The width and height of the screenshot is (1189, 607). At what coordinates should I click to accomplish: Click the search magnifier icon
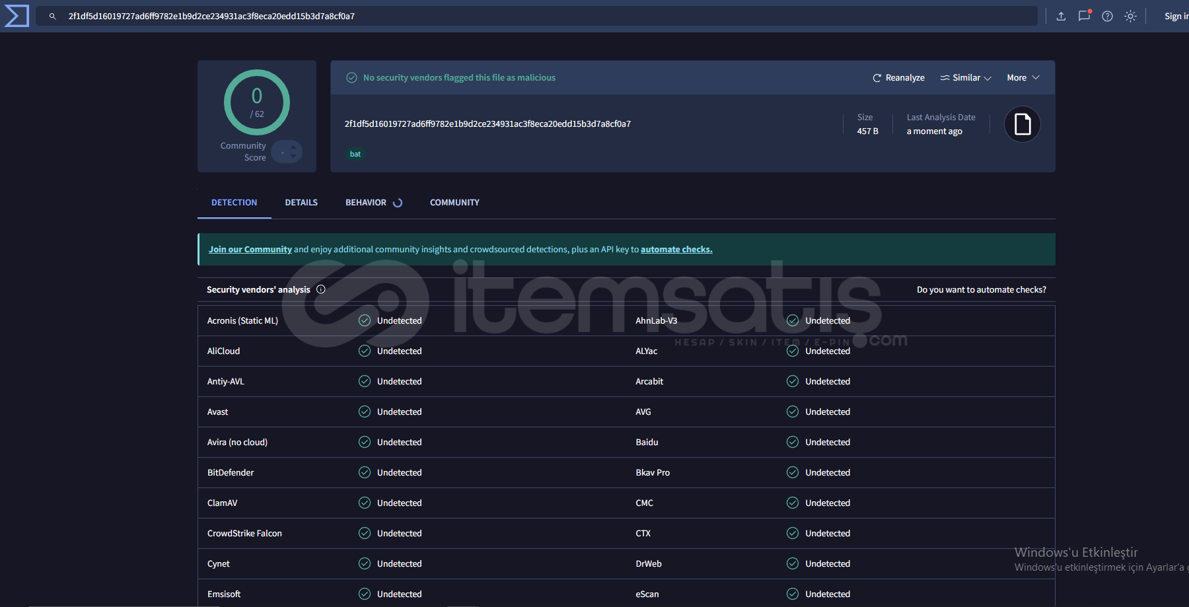click(x=52, y=17)
